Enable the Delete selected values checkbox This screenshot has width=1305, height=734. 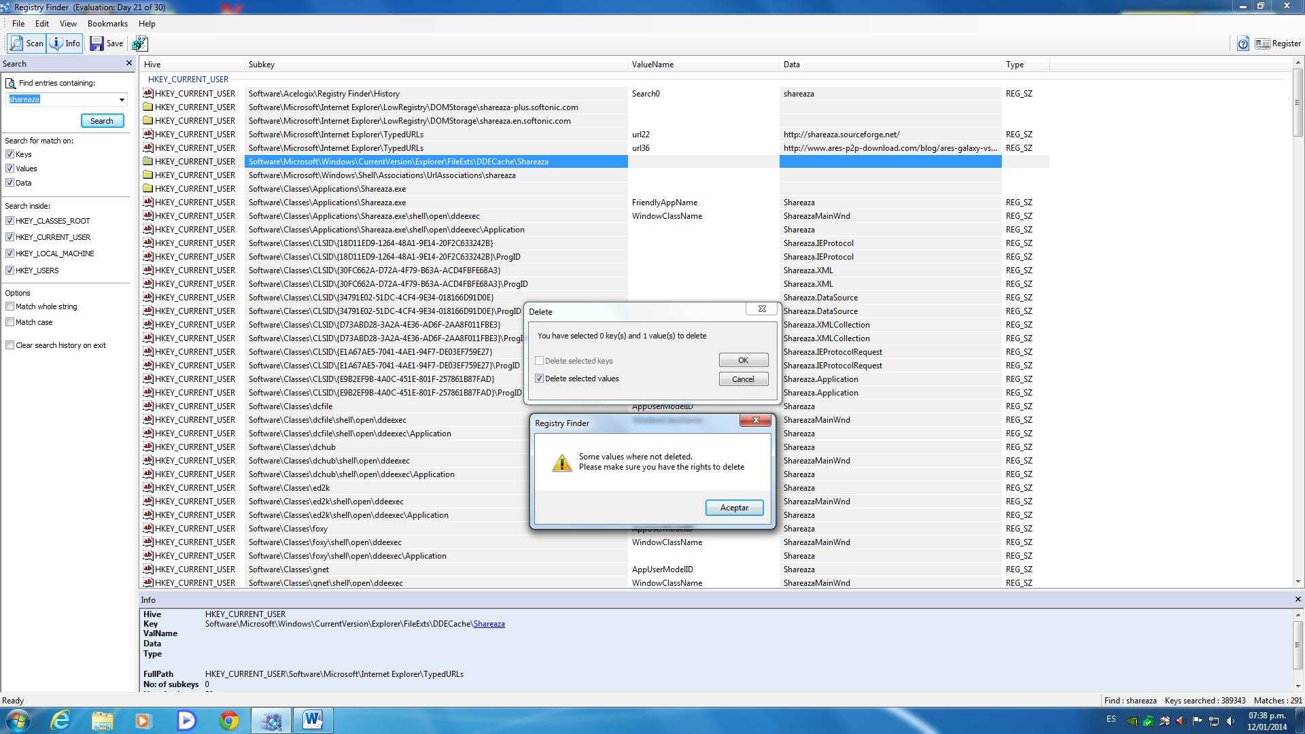[540, 378]
